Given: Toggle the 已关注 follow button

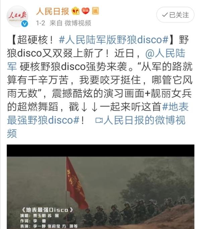Looking at the screenshot, I should click(175, 15).
